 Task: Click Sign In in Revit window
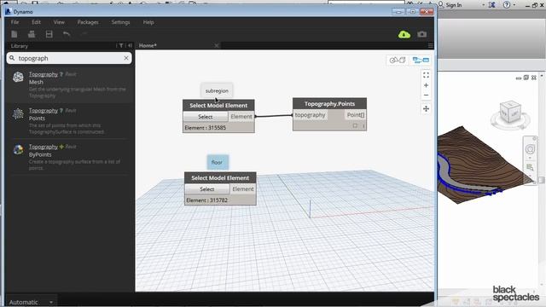(453, 5)
